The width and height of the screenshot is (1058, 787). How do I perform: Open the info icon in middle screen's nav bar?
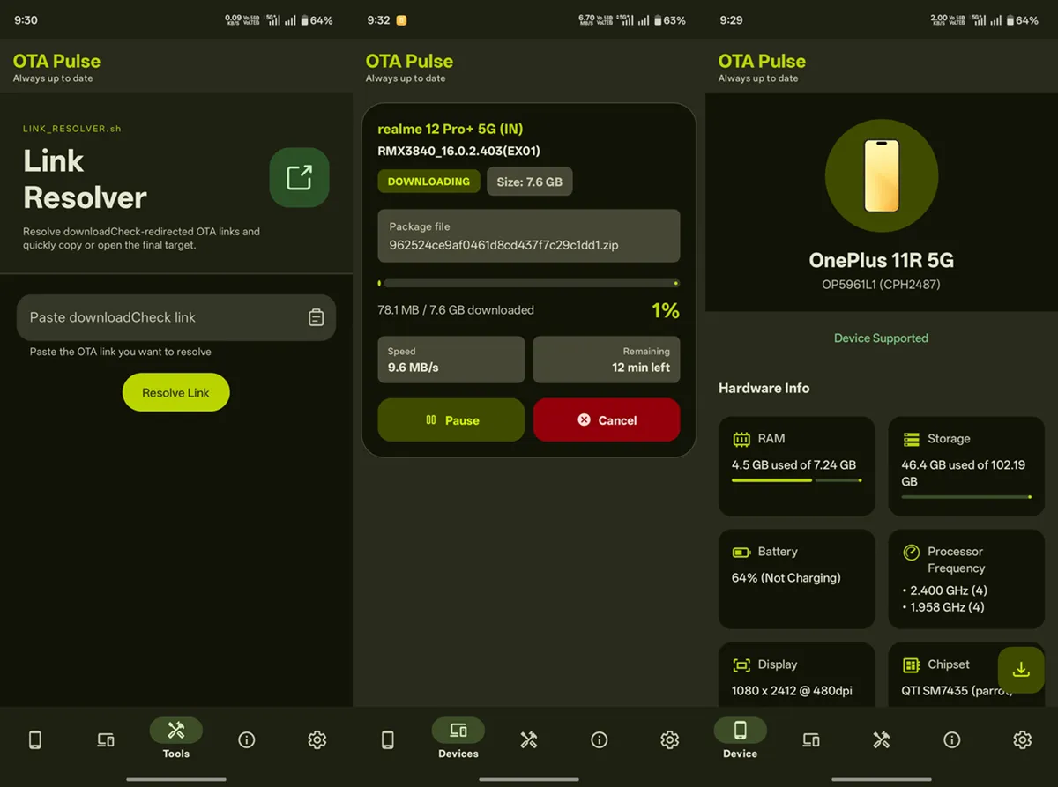[x=600, y=739]
